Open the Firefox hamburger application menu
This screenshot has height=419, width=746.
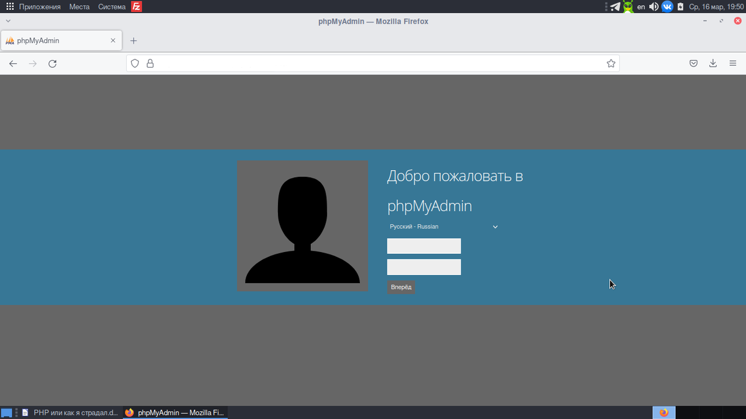click(733, 63)
